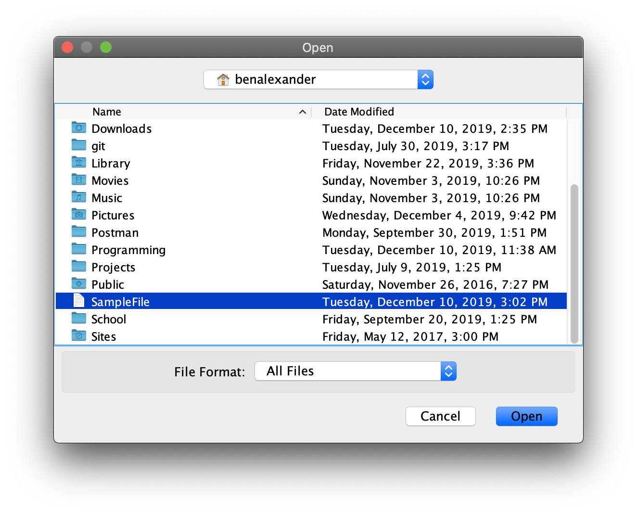This screenshot has width=637, height=514.
Task: Click the vertical scrollbar thumb of the file list
Action: pos(574,264)
